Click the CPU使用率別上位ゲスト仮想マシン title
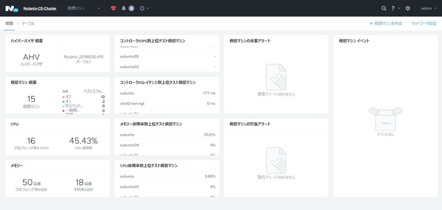 [149, 166]
